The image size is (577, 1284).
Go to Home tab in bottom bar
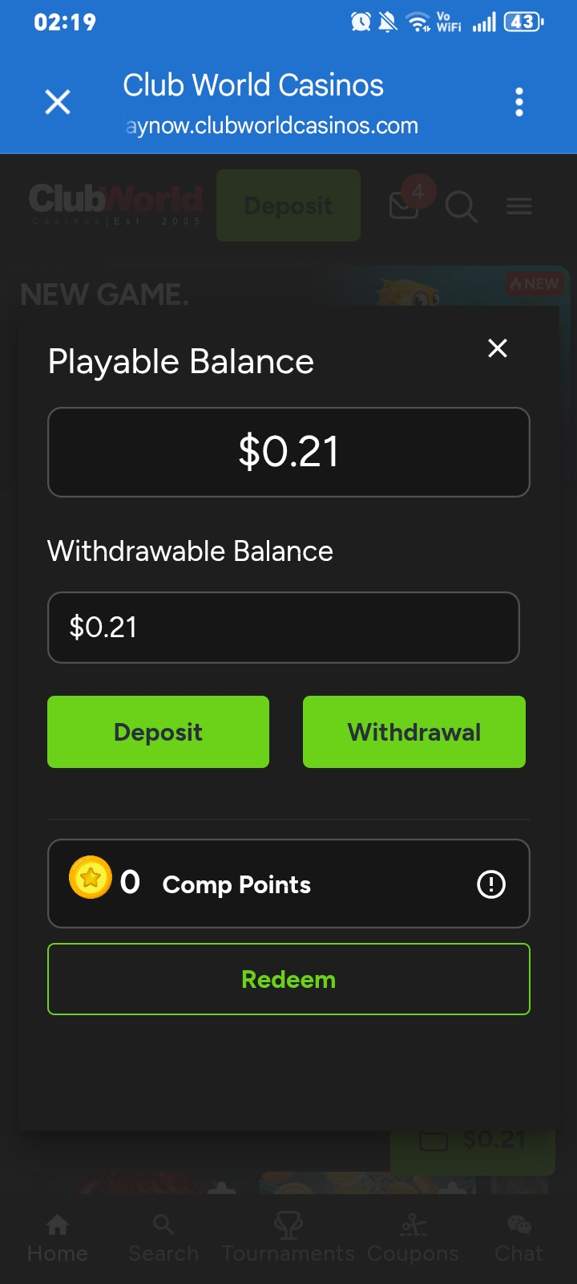tap(58, 1240)
